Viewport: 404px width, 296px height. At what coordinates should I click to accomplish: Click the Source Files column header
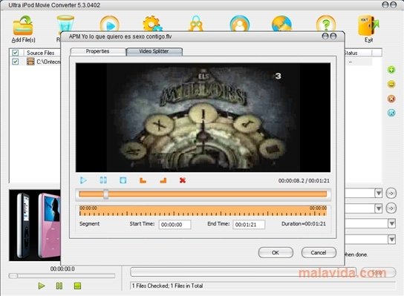40,53
